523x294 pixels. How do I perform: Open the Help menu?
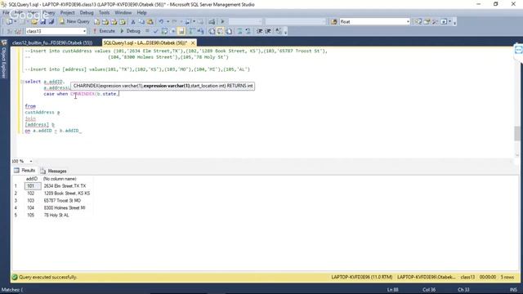pyautogui.click(x=141, y=13)
